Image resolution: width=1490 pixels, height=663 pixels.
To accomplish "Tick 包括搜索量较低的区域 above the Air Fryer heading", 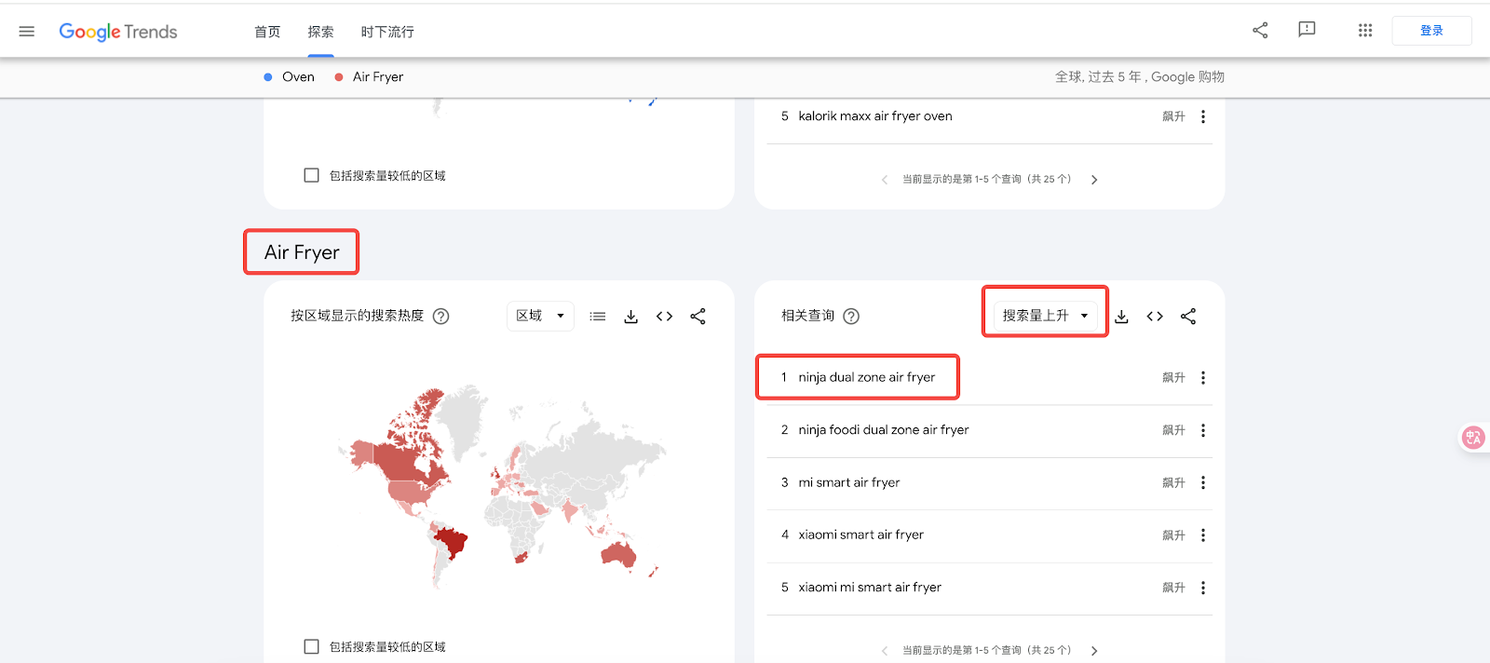I will [x=312, y=175].
